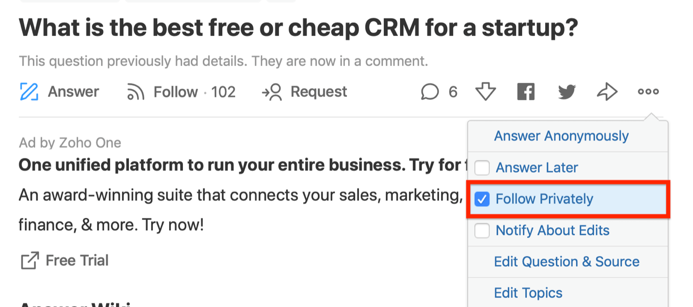Toggle the three-dots more options menu
The image size is (693, 307).
click(648, 92)
